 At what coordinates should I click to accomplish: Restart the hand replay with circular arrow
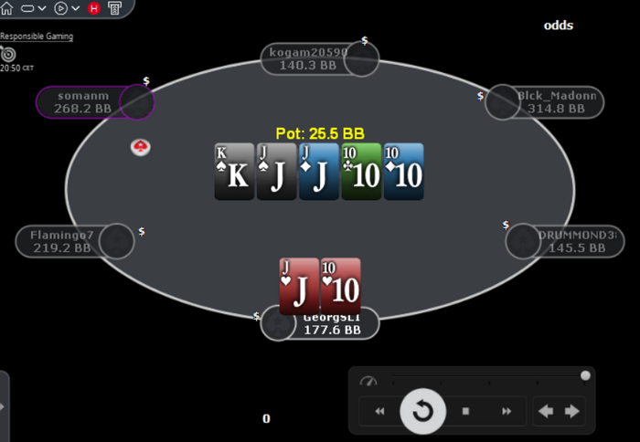(422, 411)
